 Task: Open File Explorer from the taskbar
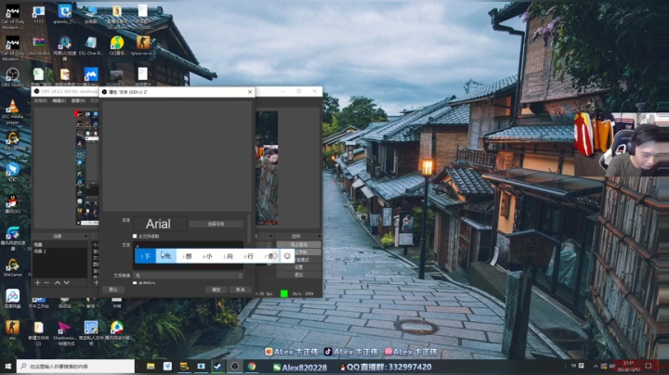(151, 367)
